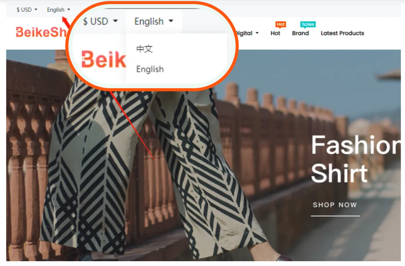
Task: Go to Latest Products page
Action: point(342,33)
